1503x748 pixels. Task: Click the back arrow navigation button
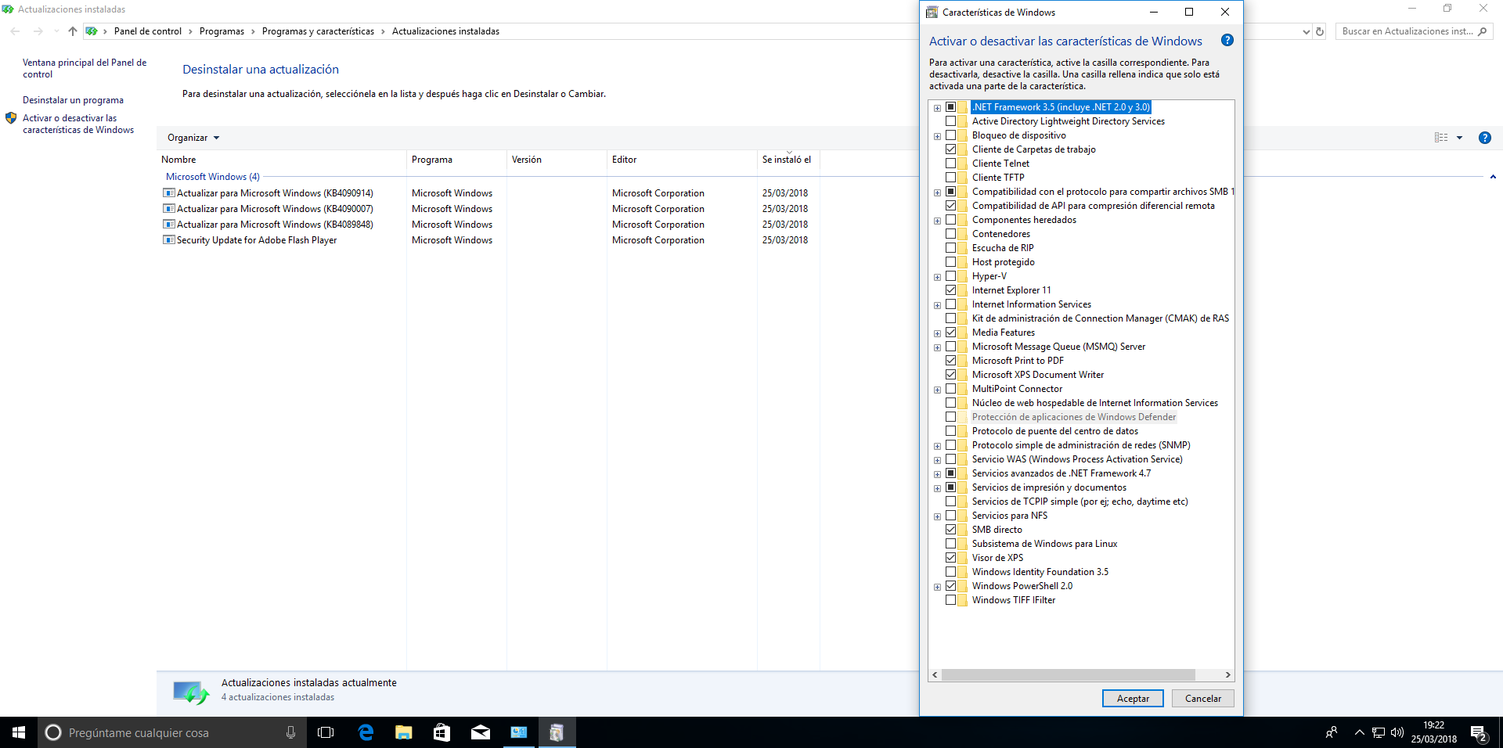[x=16, y=31]
